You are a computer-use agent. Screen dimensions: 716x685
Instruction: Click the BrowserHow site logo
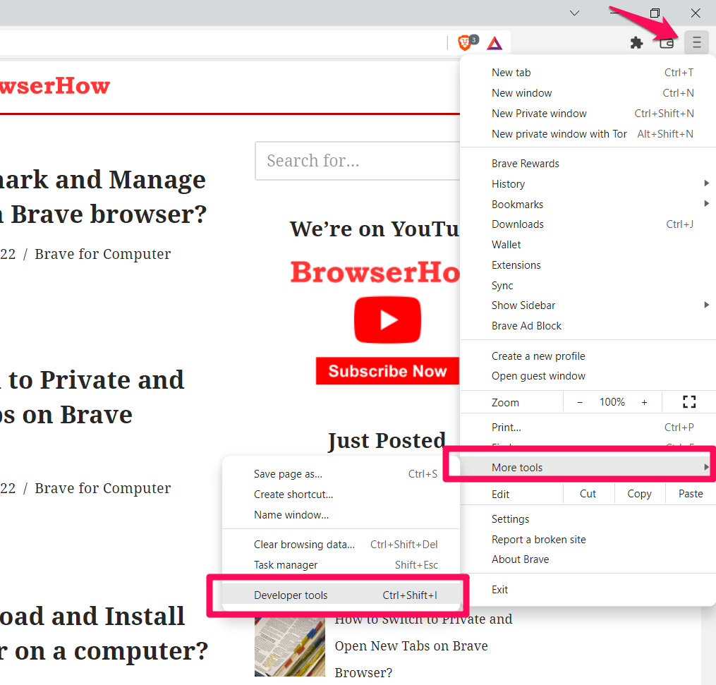pyautogui.click(x=55, y=86)
